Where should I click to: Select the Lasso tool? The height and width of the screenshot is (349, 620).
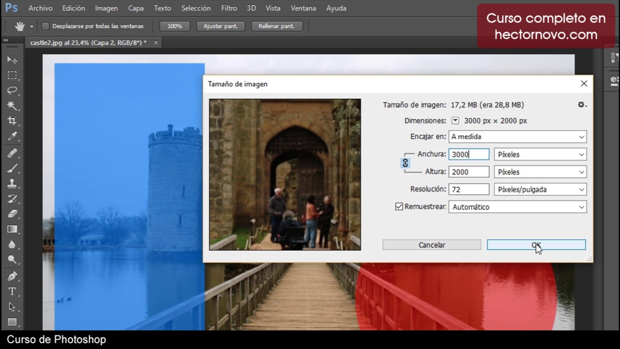click(12, 90)
